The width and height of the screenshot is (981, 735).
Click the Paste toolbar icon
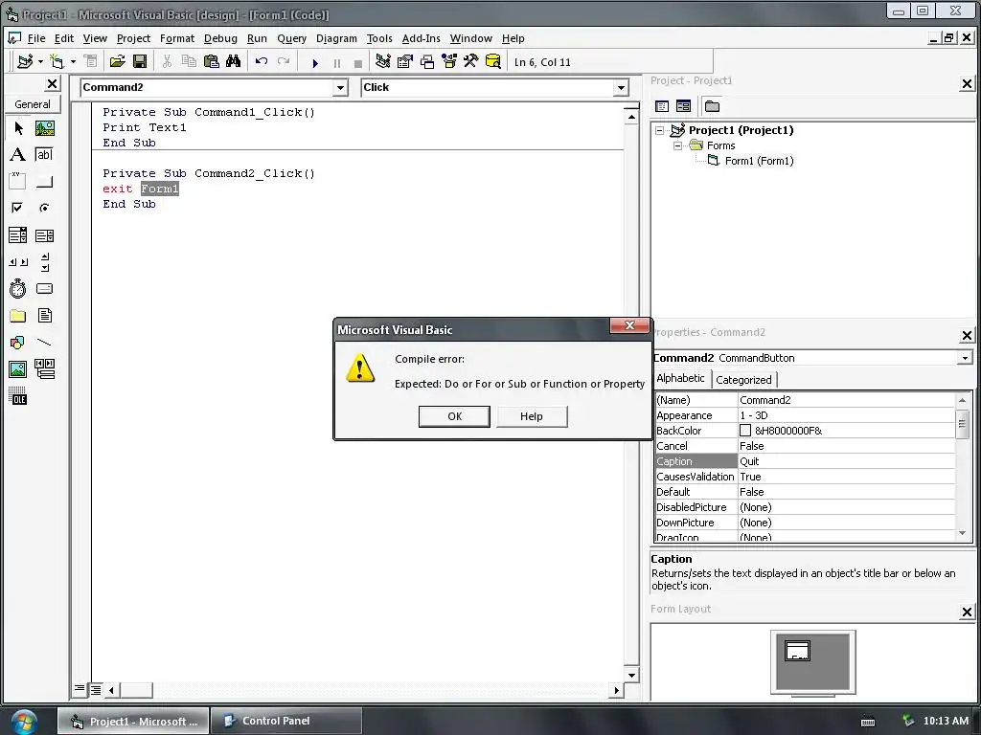pyautogui.click(x=212, y=61)
